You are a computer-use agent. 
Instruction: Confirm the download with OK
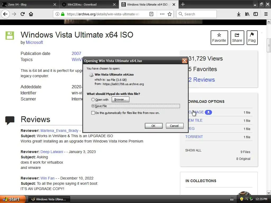coord(153,126)
